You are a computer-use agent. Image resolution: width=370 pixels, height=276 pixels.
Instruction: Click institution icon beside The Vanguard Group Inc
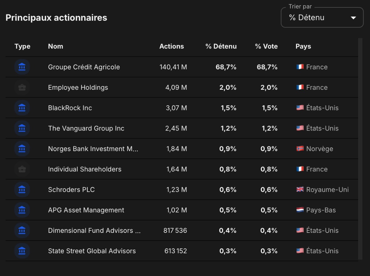point(22,128)
